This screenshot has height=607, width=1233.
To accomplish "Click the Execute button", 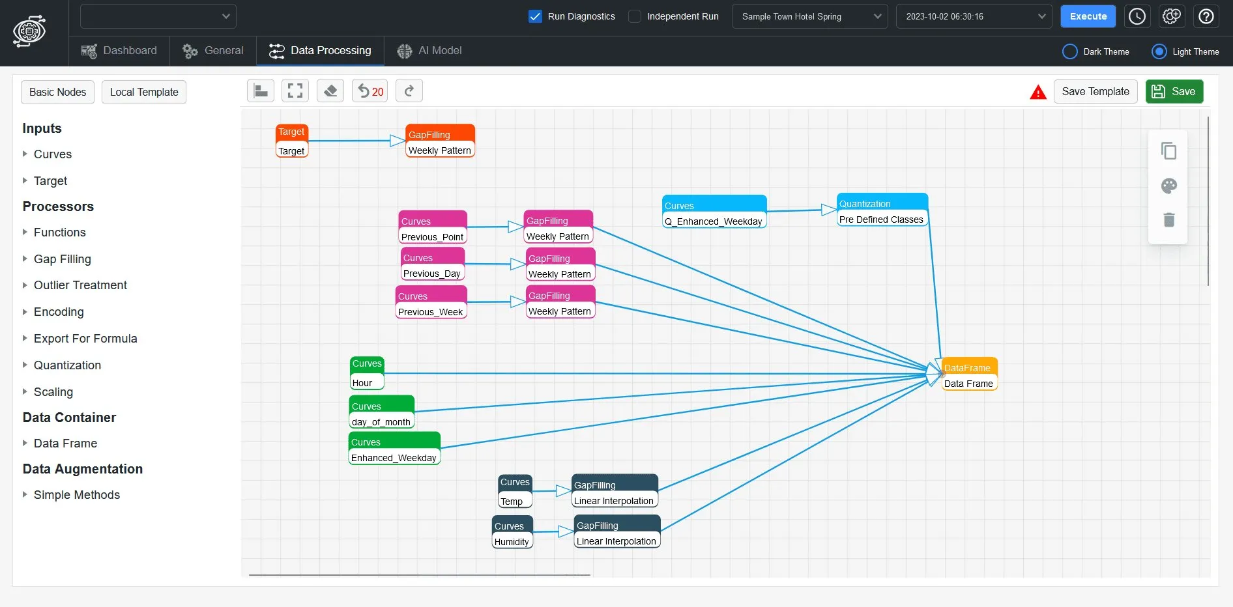I will click(1088, 16).
